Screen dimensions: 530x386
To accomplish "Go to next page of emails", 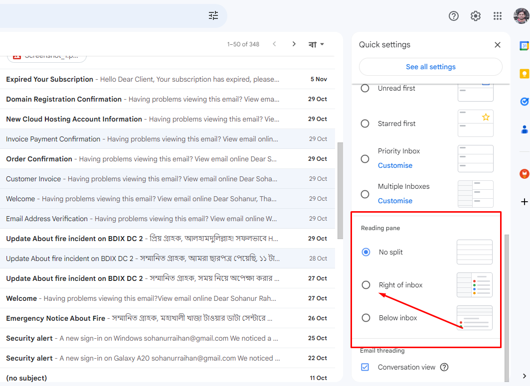I will (x=294, y=44).
